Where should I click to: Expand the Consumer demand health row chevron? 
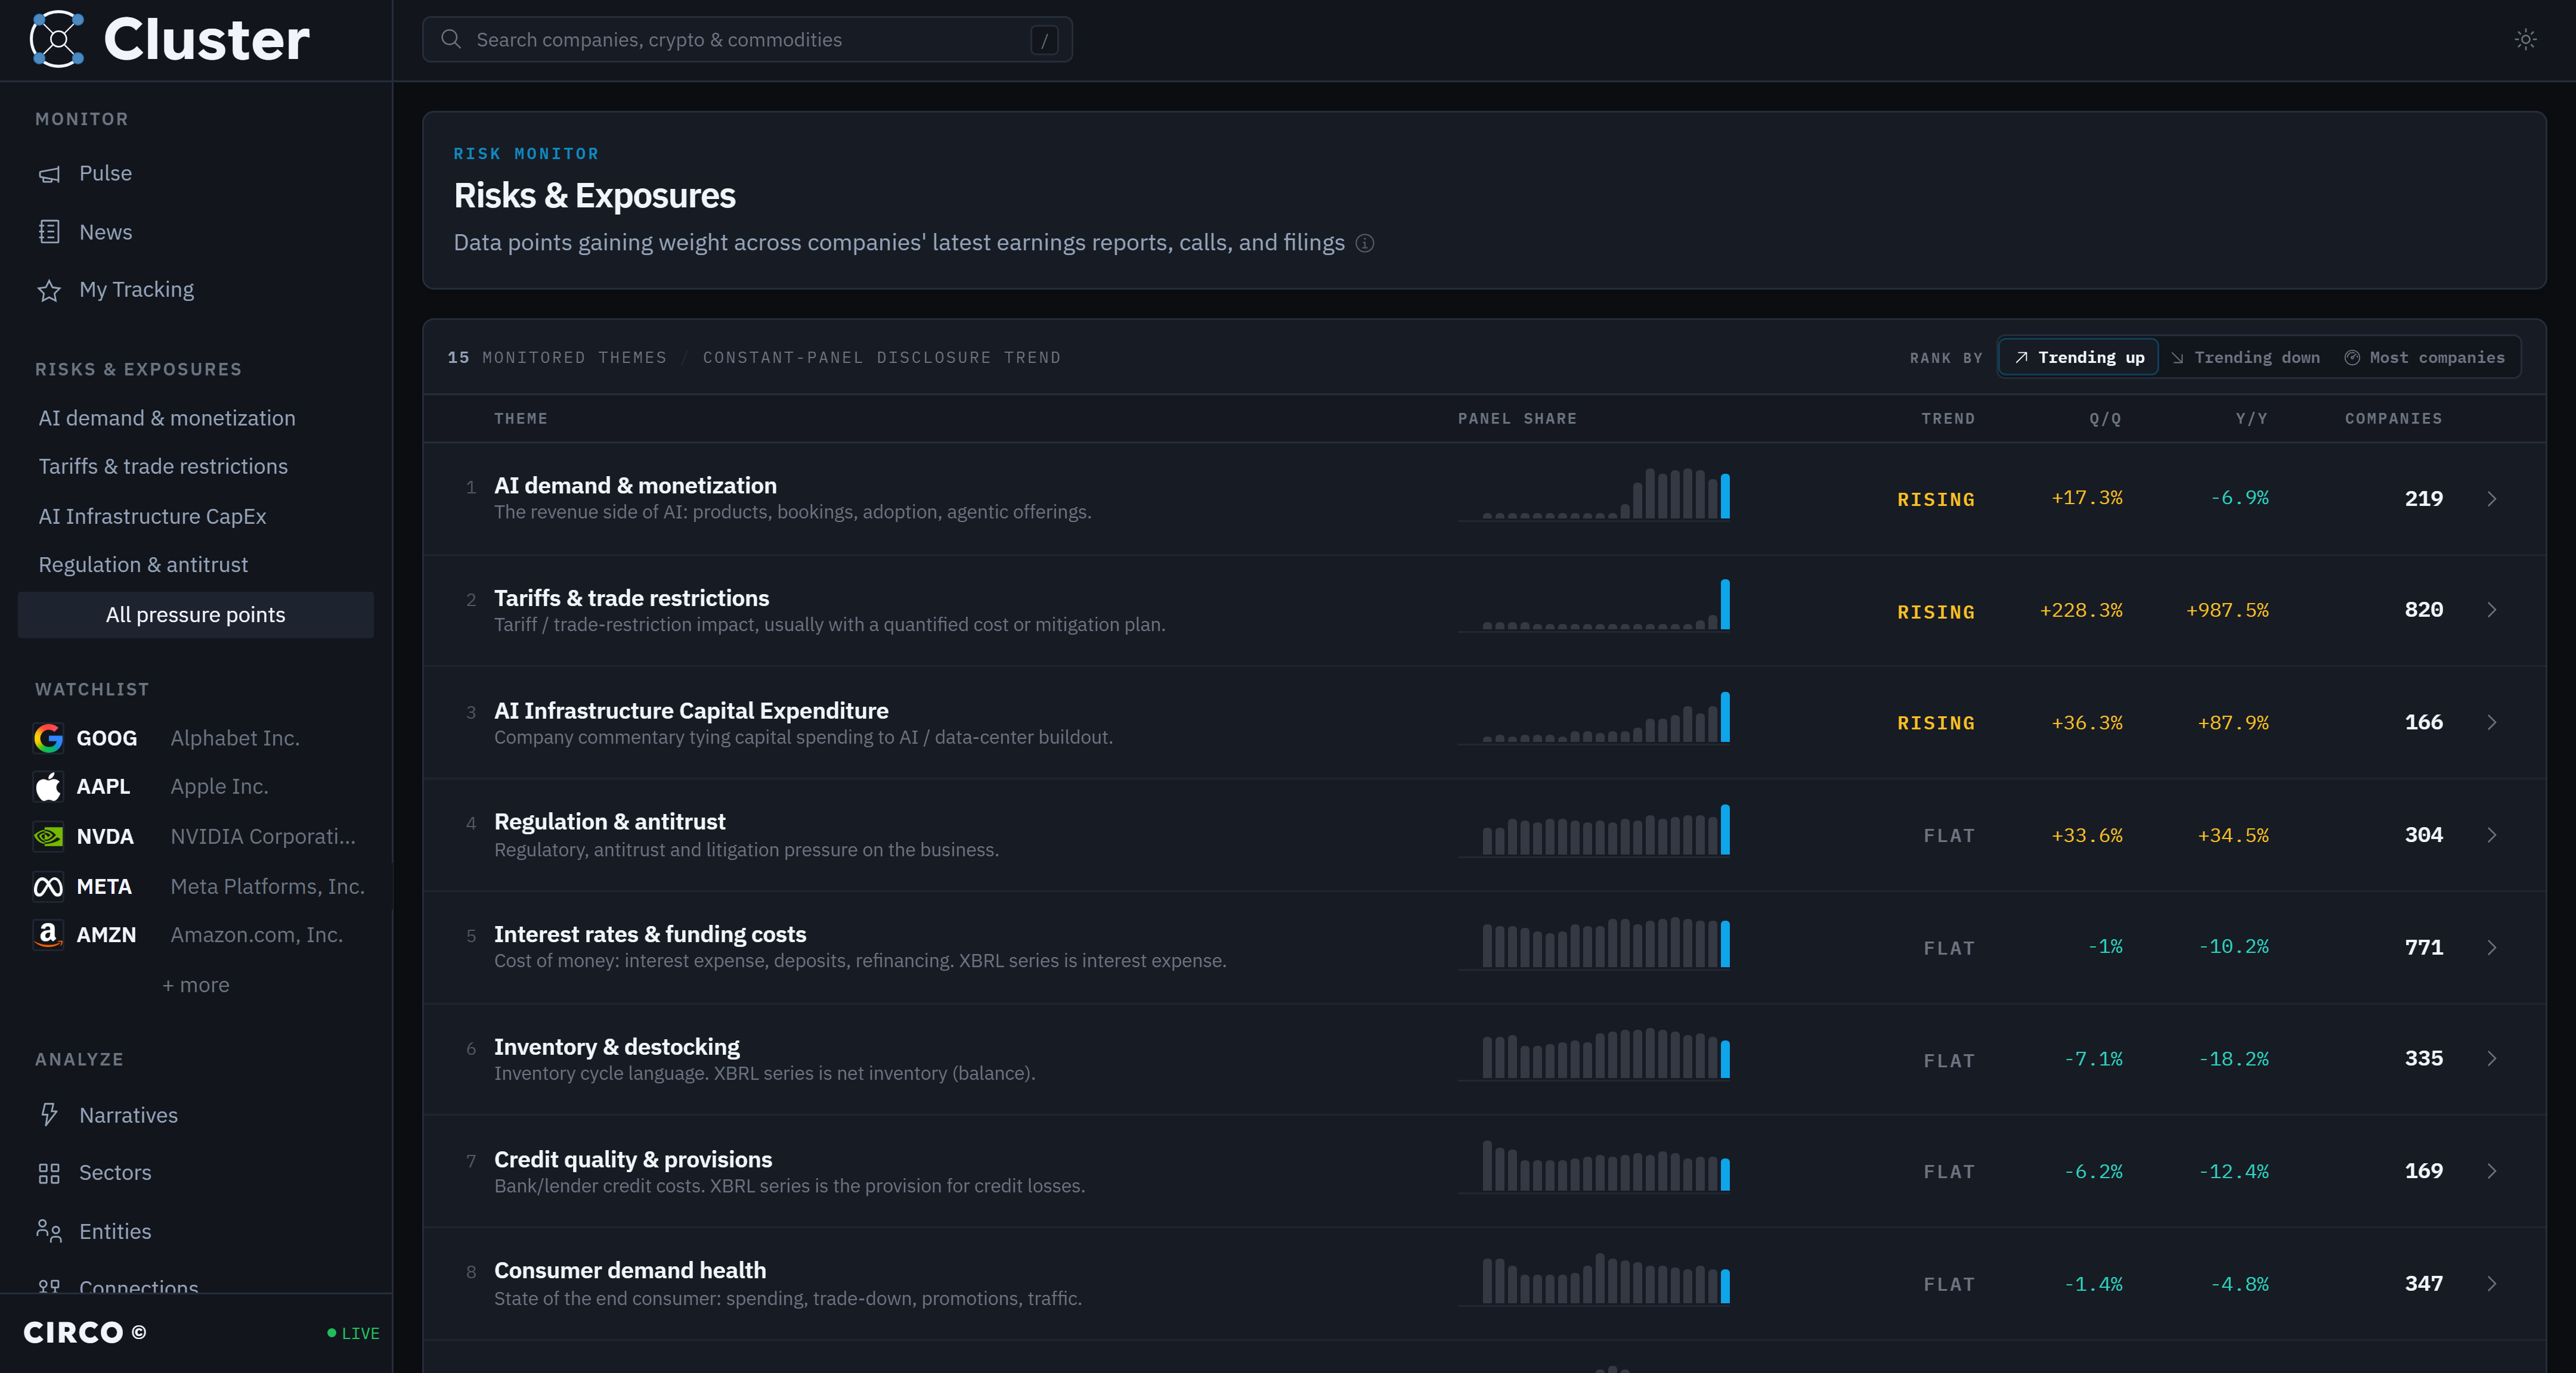coord(2492,1284)
